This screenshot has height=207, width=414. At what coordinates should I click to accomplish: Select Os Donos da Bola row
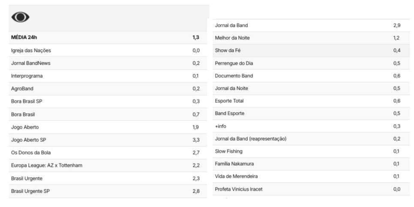click(108, 153)
